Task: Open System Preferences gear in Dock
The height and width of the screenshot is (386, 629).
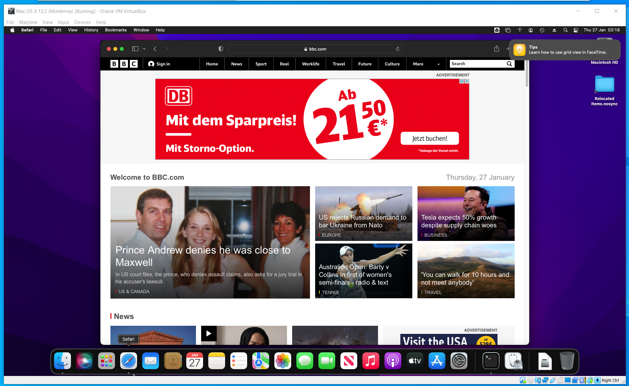Action: [459, 361]
